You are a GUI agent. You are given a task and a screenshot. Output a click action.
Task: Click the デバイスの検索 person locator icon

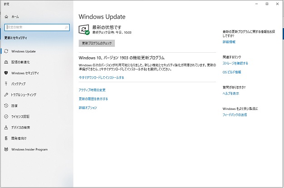6,128
